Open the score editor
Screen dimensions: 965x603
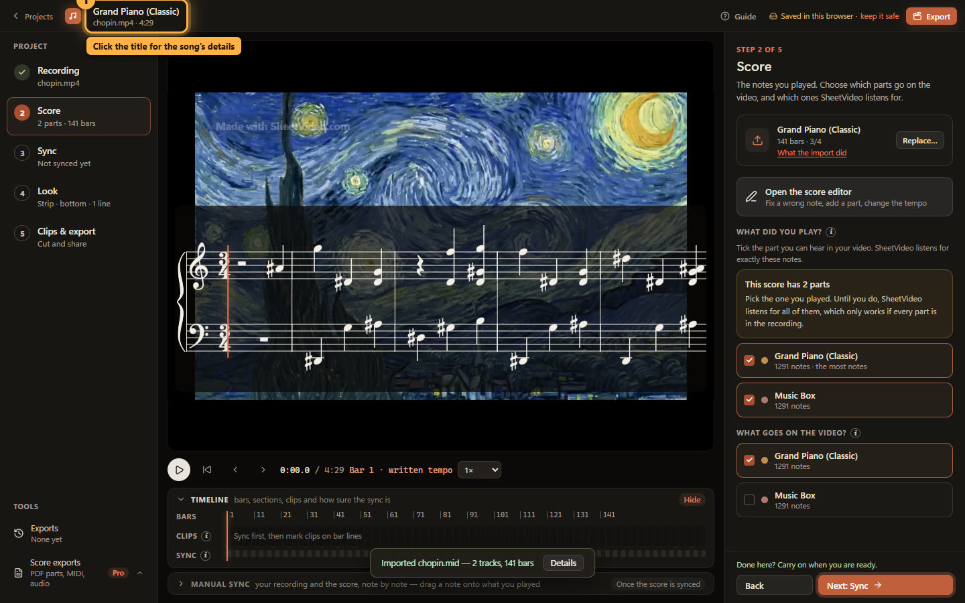coord(844,197)
